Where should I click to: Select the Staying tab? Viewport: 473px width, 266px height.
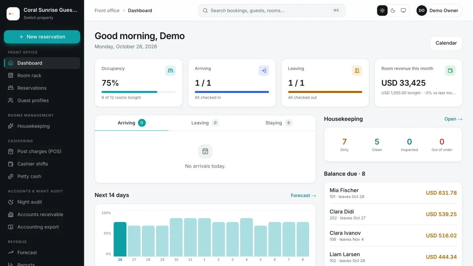click(279, 123)
